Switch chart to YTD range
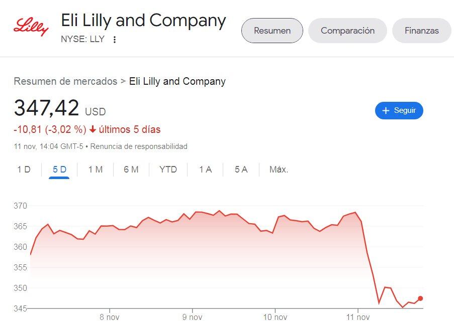Screen dimensions: 454x327 pos(168,170)
